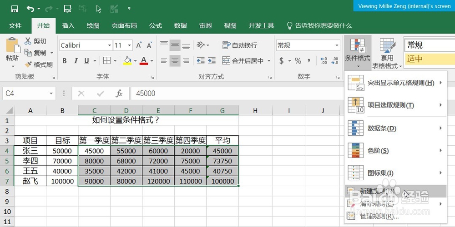Click the Increase Font Size icon
This screenshot has width=455, height=227.
(x=139, y=45)
